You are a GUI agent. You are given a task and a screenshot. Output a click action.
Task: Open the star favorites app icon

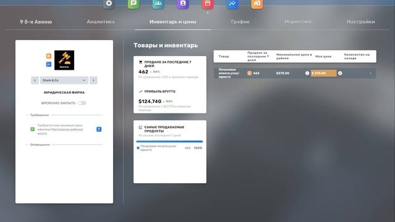(109, 4)
